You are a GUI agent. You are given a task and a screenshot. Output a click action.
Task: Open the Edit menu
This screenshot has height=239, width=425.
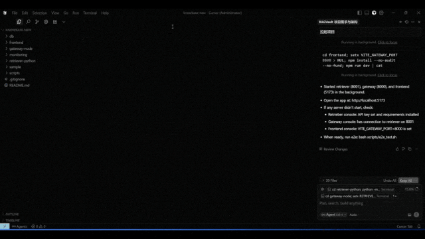tap(25, 13)
